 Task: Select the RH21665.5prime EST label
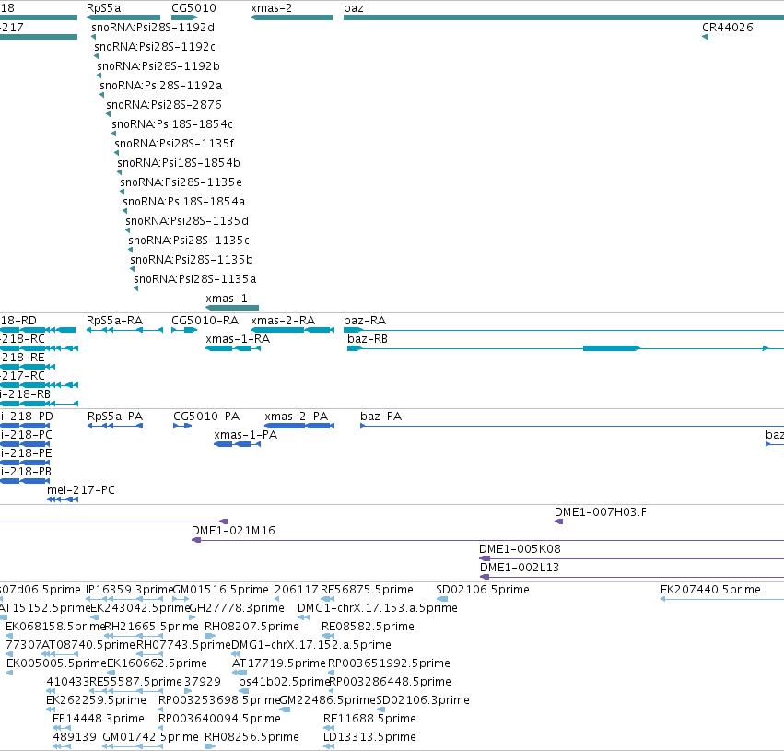[x=151, y=627]
